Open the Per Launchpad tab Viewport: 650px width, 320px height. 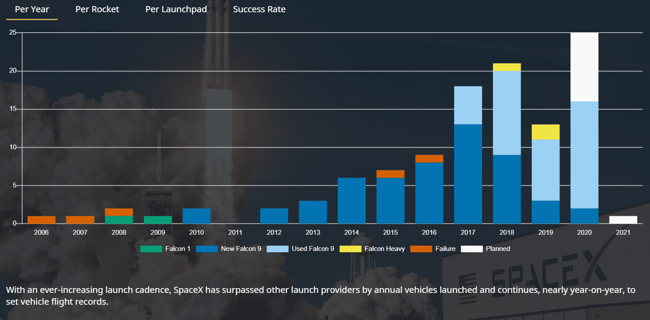(x=176, y=9)
